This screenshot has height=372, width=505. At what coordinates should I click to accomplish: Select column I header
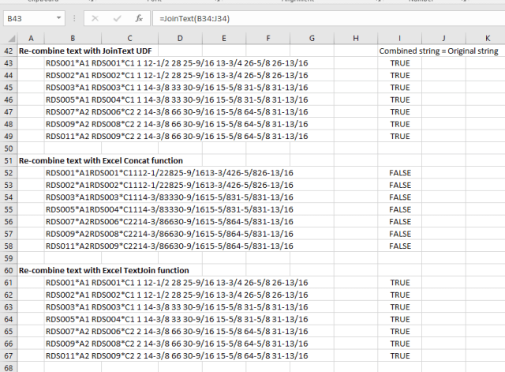pos(399,38)
